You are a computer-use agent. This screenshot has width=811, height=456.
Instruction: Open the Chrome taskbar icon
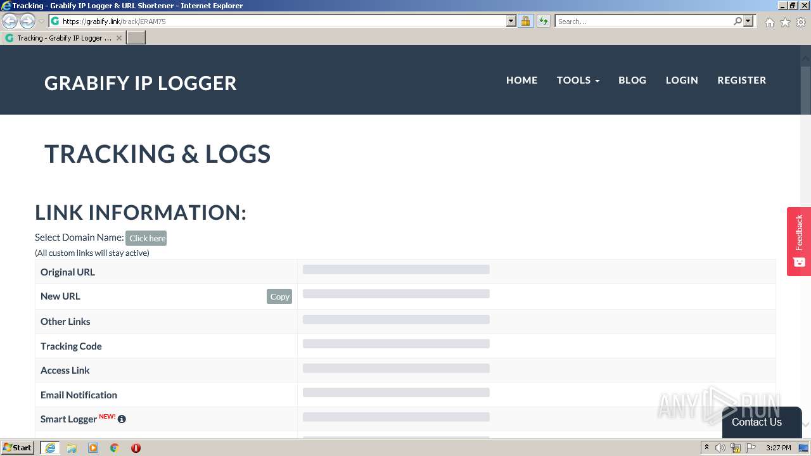coord(115,448)
